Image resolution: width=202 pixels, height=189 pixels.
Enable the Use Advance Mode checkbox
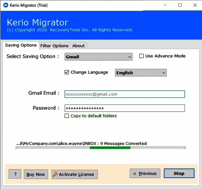141,56
